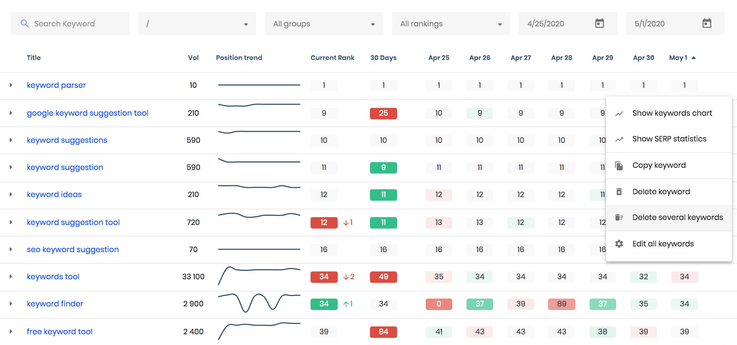Open the seo keyword suggestion link
737x345 pixels.
73,250
